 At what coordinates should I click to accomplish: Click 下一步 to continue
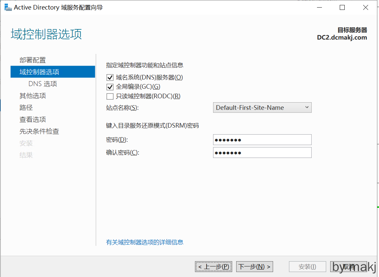(255, 266)
